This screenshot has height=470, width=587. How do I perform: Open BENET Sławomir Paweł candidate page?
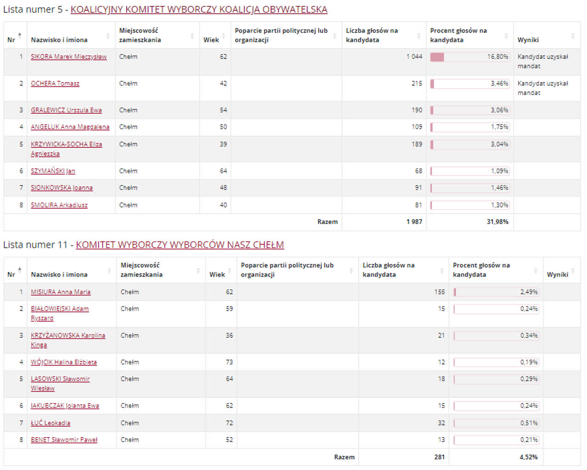tap(64, 440)
